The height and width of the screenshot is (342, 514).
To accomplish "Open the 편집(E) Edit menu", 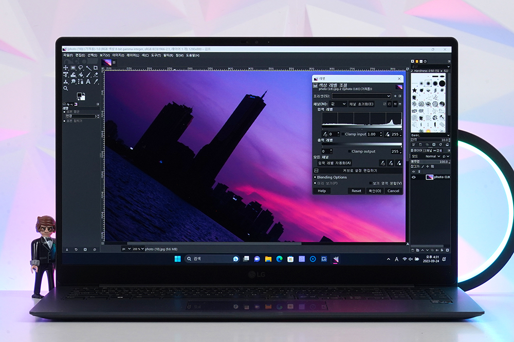I will (80, 55).
